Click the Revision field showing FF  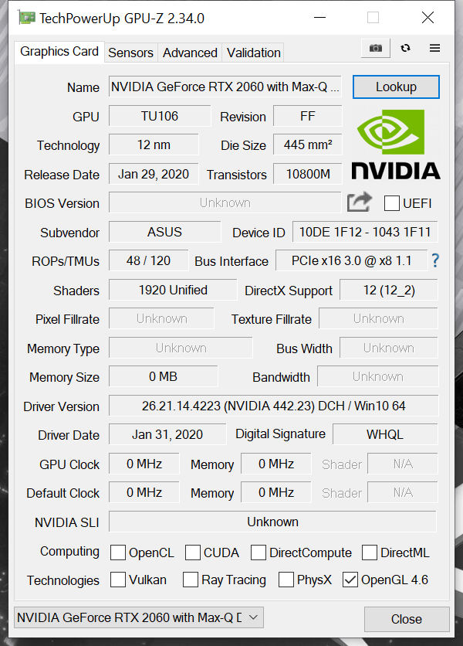307,116
